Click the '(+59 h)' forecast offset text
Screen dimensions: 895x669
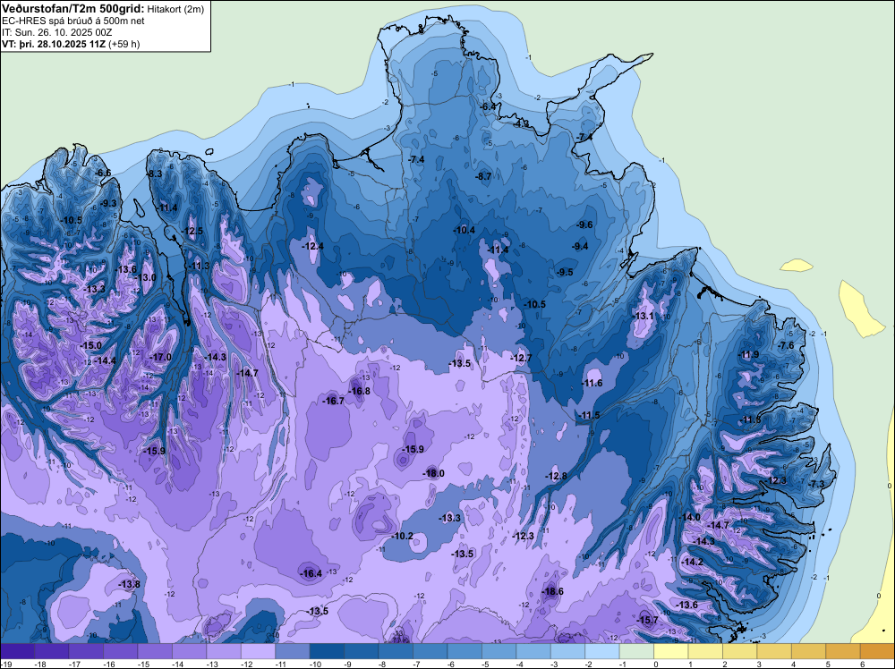(x=124, y=44)
